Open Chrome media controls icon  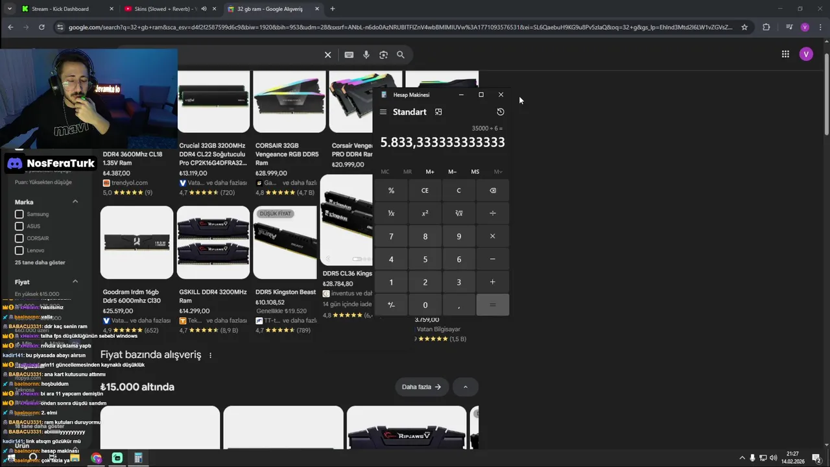click(x=788, y=27)
